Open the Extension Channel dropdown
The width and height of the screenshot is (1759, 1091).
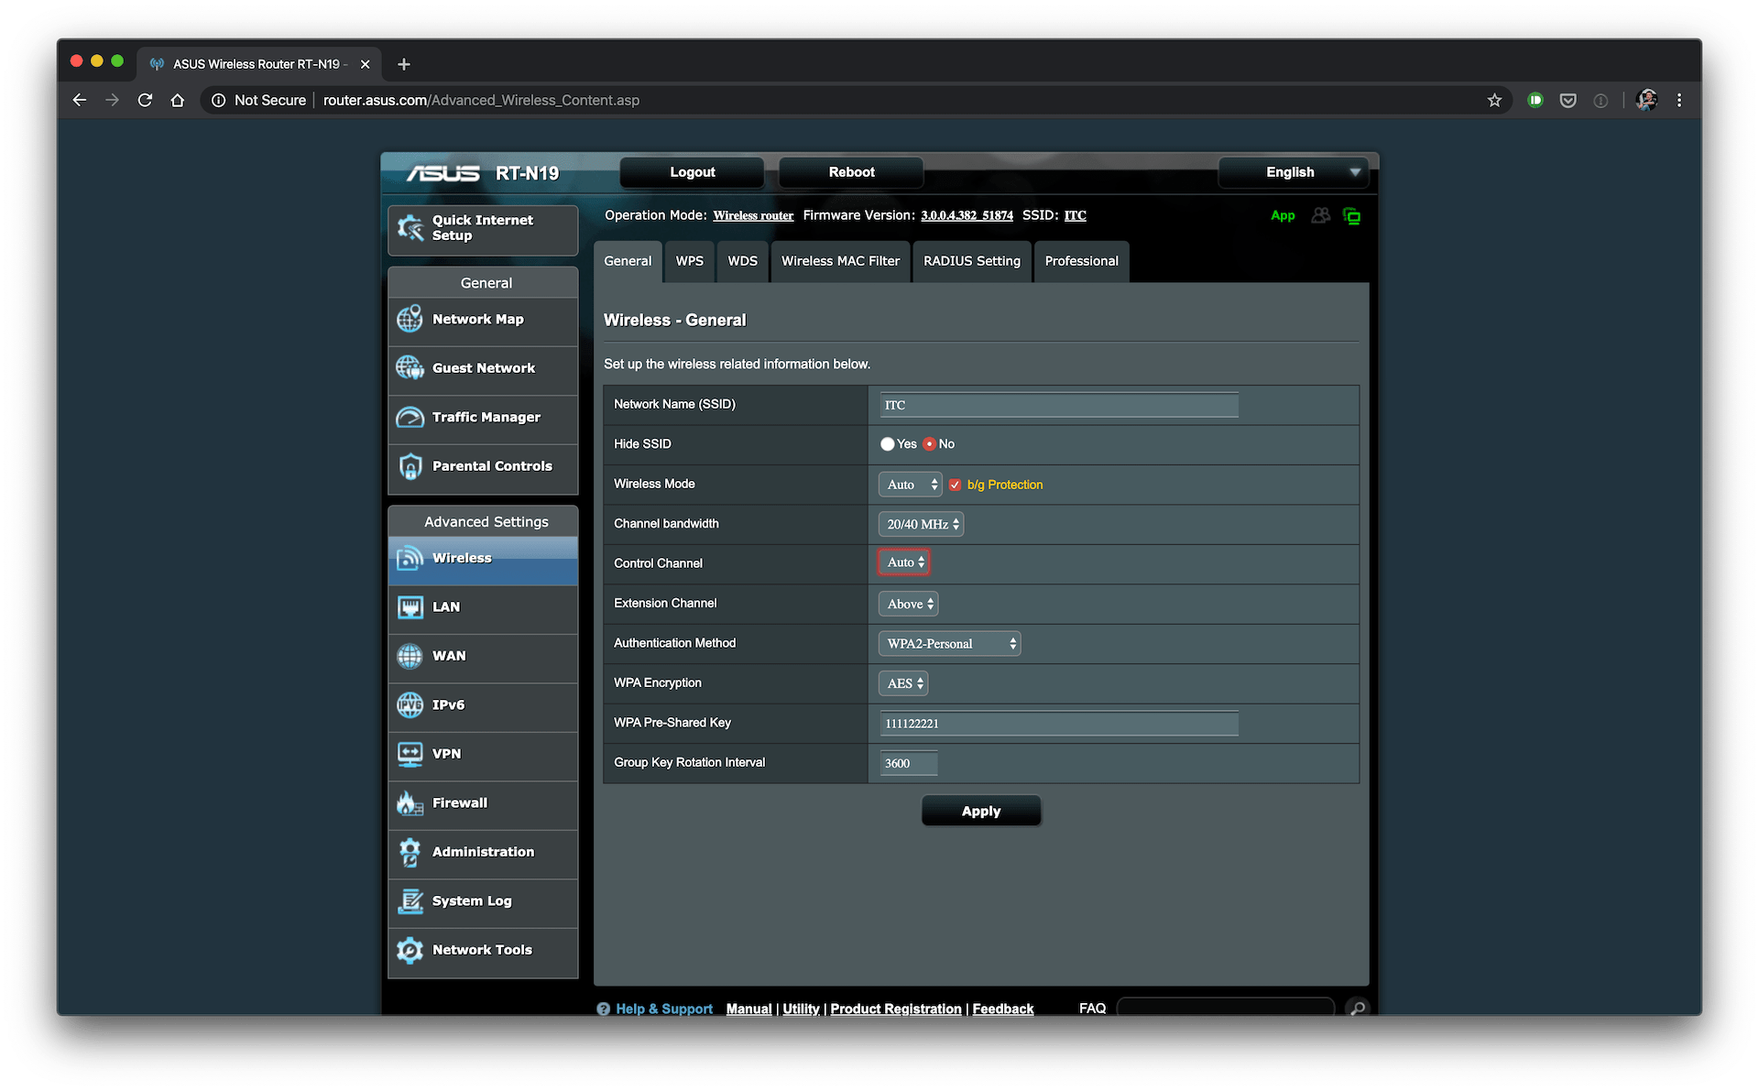click(x=908, y=604)
